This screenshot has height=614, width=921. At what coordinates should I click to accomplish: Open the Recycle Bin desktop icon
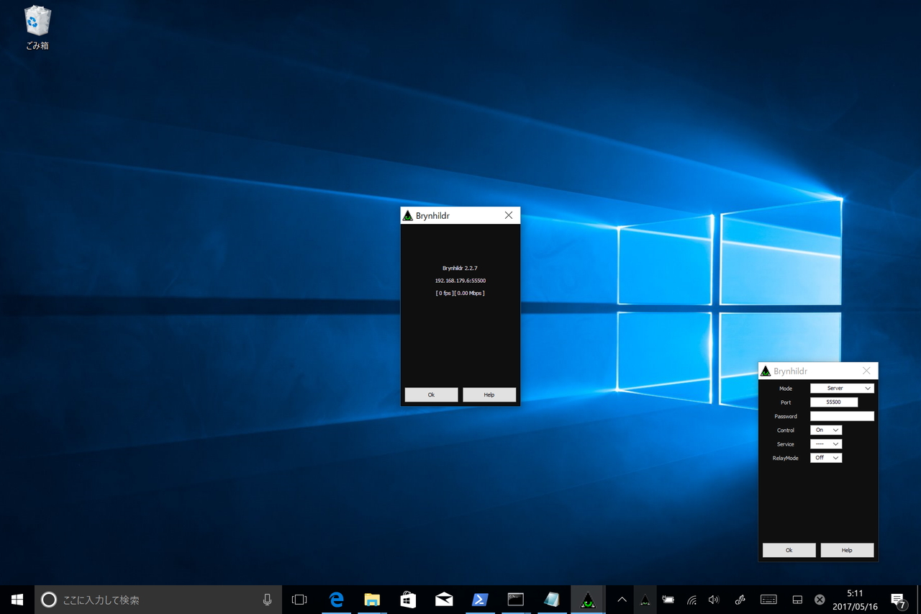(x=37, y=29)
